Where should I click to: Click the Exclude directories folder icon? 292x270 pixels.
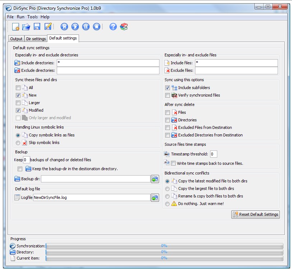click(17, 70)
